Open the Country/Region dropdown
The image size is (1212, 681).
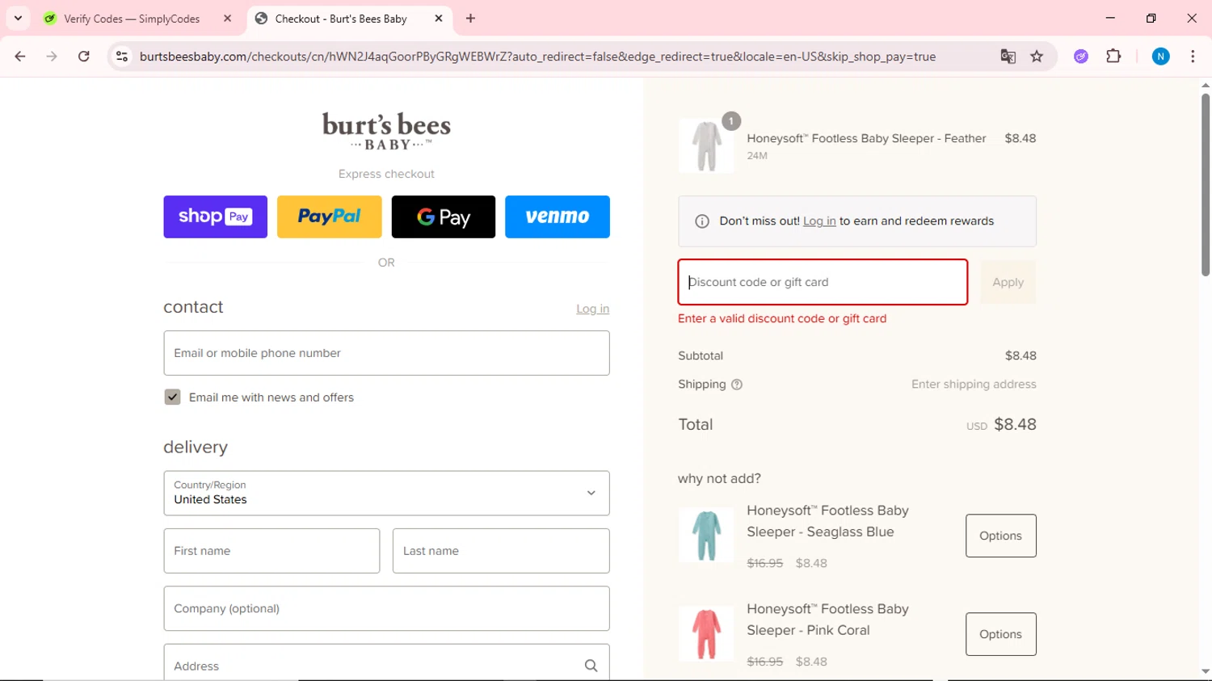386,493
